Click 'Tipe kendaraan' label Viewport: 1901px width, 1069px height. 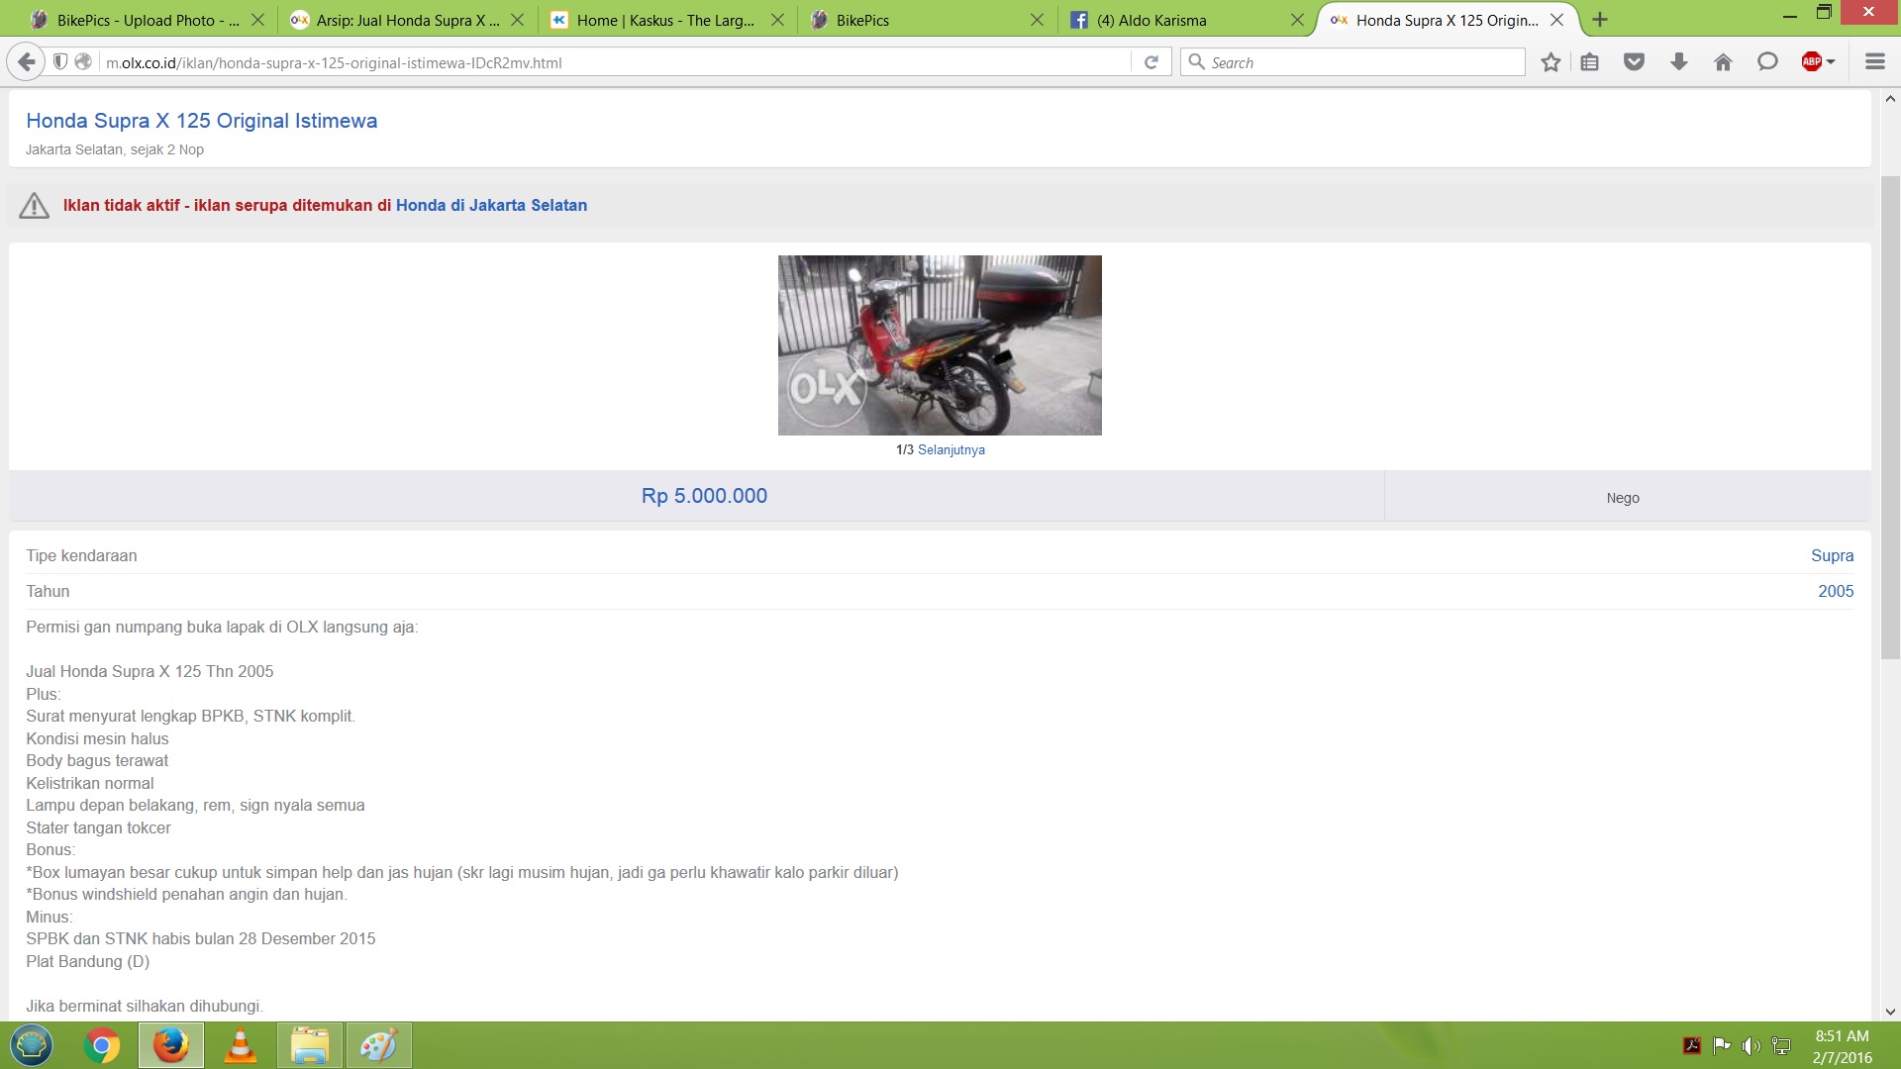point(81,555)
